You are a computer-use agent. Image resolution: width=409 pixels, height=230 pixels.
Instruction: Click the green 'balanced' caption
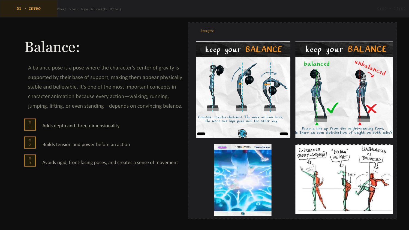(317, 64)
